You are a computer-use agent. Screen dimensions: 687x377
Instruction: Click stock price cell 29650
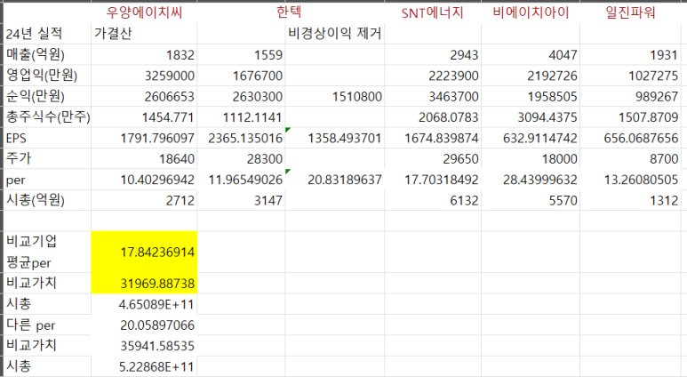click(433, 158)
